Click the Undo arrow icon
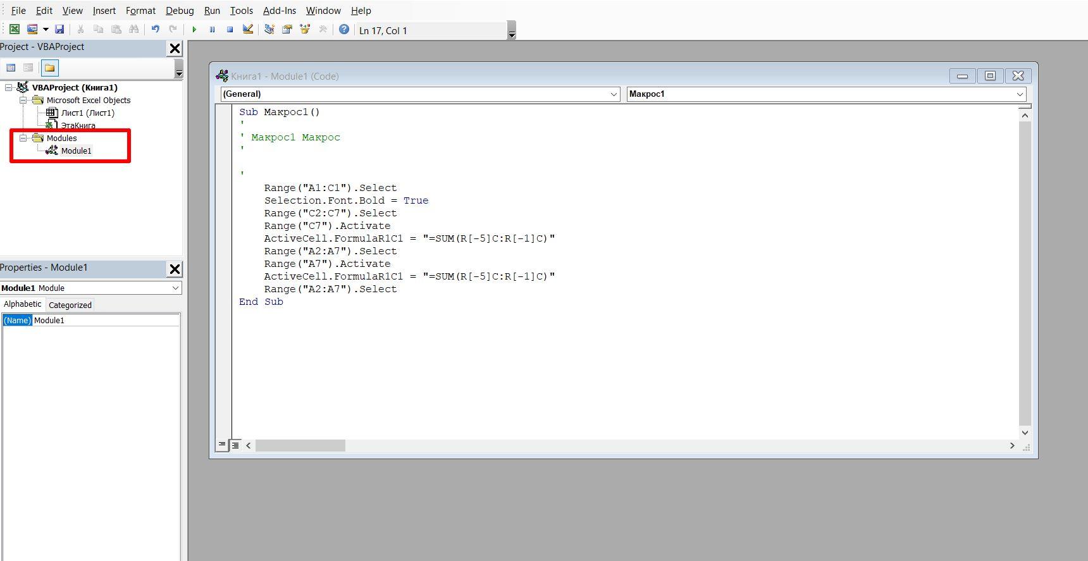This screenshot has width=1088, height=561. click(x=155, y=29)
